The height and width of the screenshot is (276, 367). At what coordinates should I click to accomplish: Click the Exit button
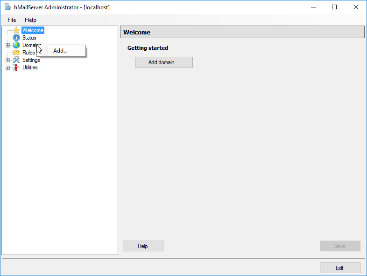coord(340,268)
